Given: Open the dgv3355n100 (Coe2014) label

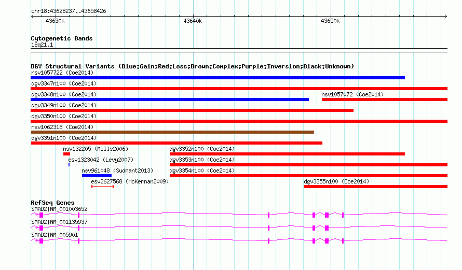Looking at the screenshot, I should [336, 181].
